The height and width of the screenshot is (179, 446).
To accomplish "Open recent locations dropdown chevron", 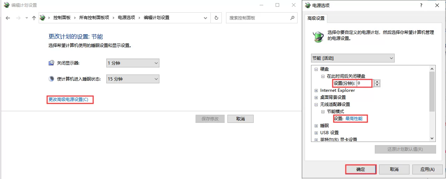I will [27, 18].
